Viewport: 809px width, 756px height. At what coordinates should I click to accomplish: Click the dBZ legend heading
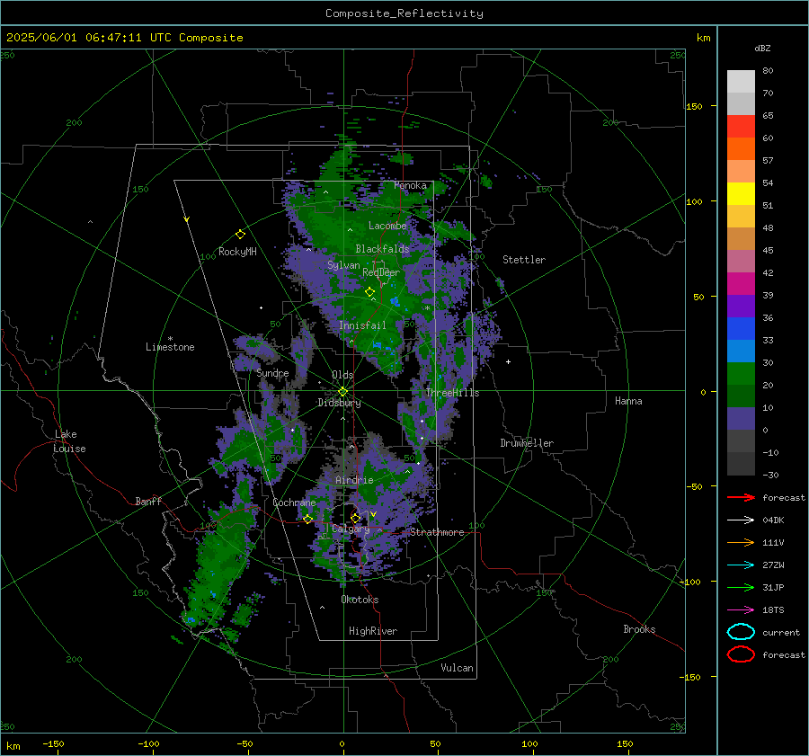tap(762, 49)
